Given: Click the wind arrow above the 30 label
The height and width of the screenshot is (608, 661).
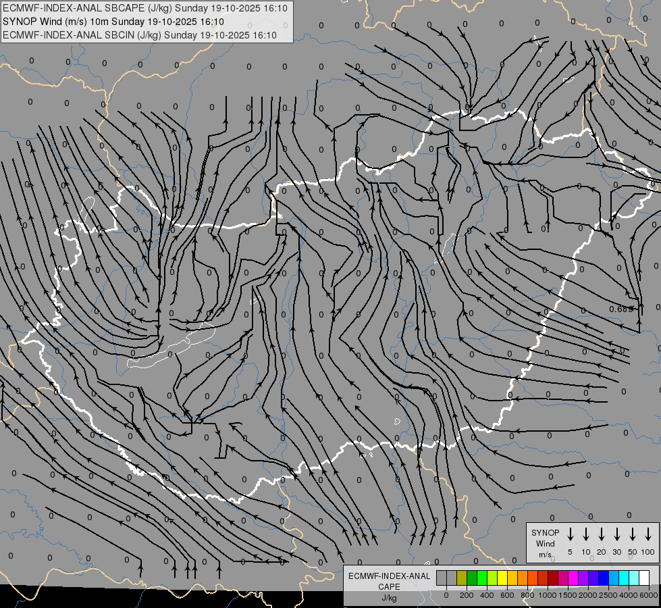Looking at the screenshot, I should point(616,534).
